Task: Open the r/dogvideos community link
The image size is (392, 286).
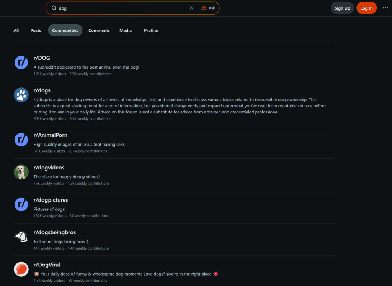Action: coord(49,168)
